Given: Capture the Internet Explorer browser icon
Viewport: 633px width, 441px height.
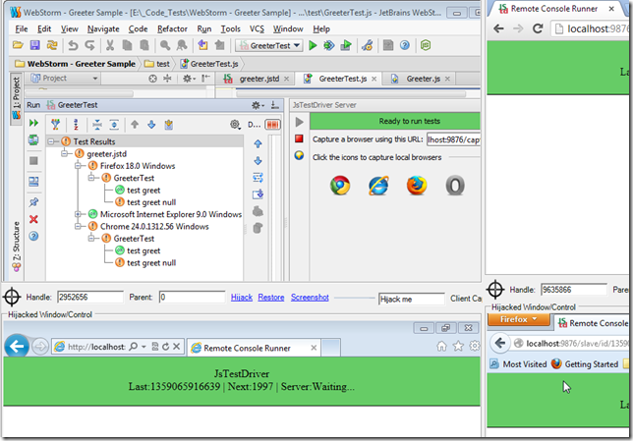Looking at the screenshot, I should tap(378, 186).
